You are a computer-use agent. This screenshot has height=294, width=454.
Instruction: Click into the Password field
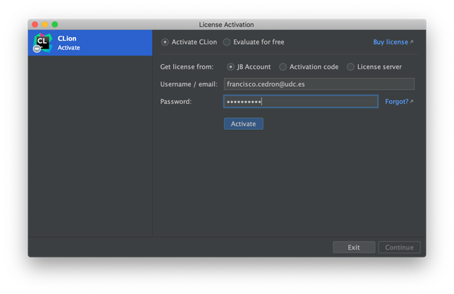coord(301,101)
